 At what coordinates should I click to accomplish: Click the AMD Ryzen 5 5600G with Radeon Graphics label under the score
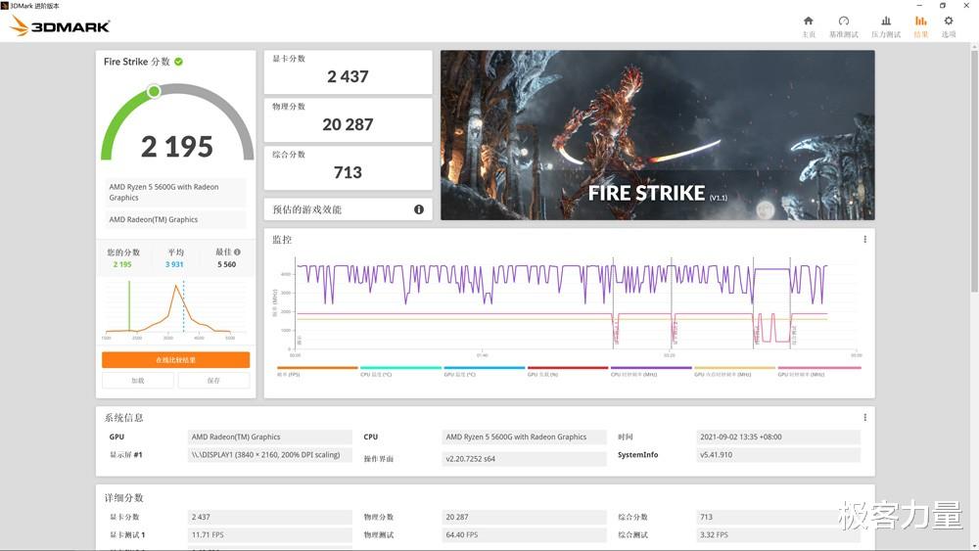(174, 192)
